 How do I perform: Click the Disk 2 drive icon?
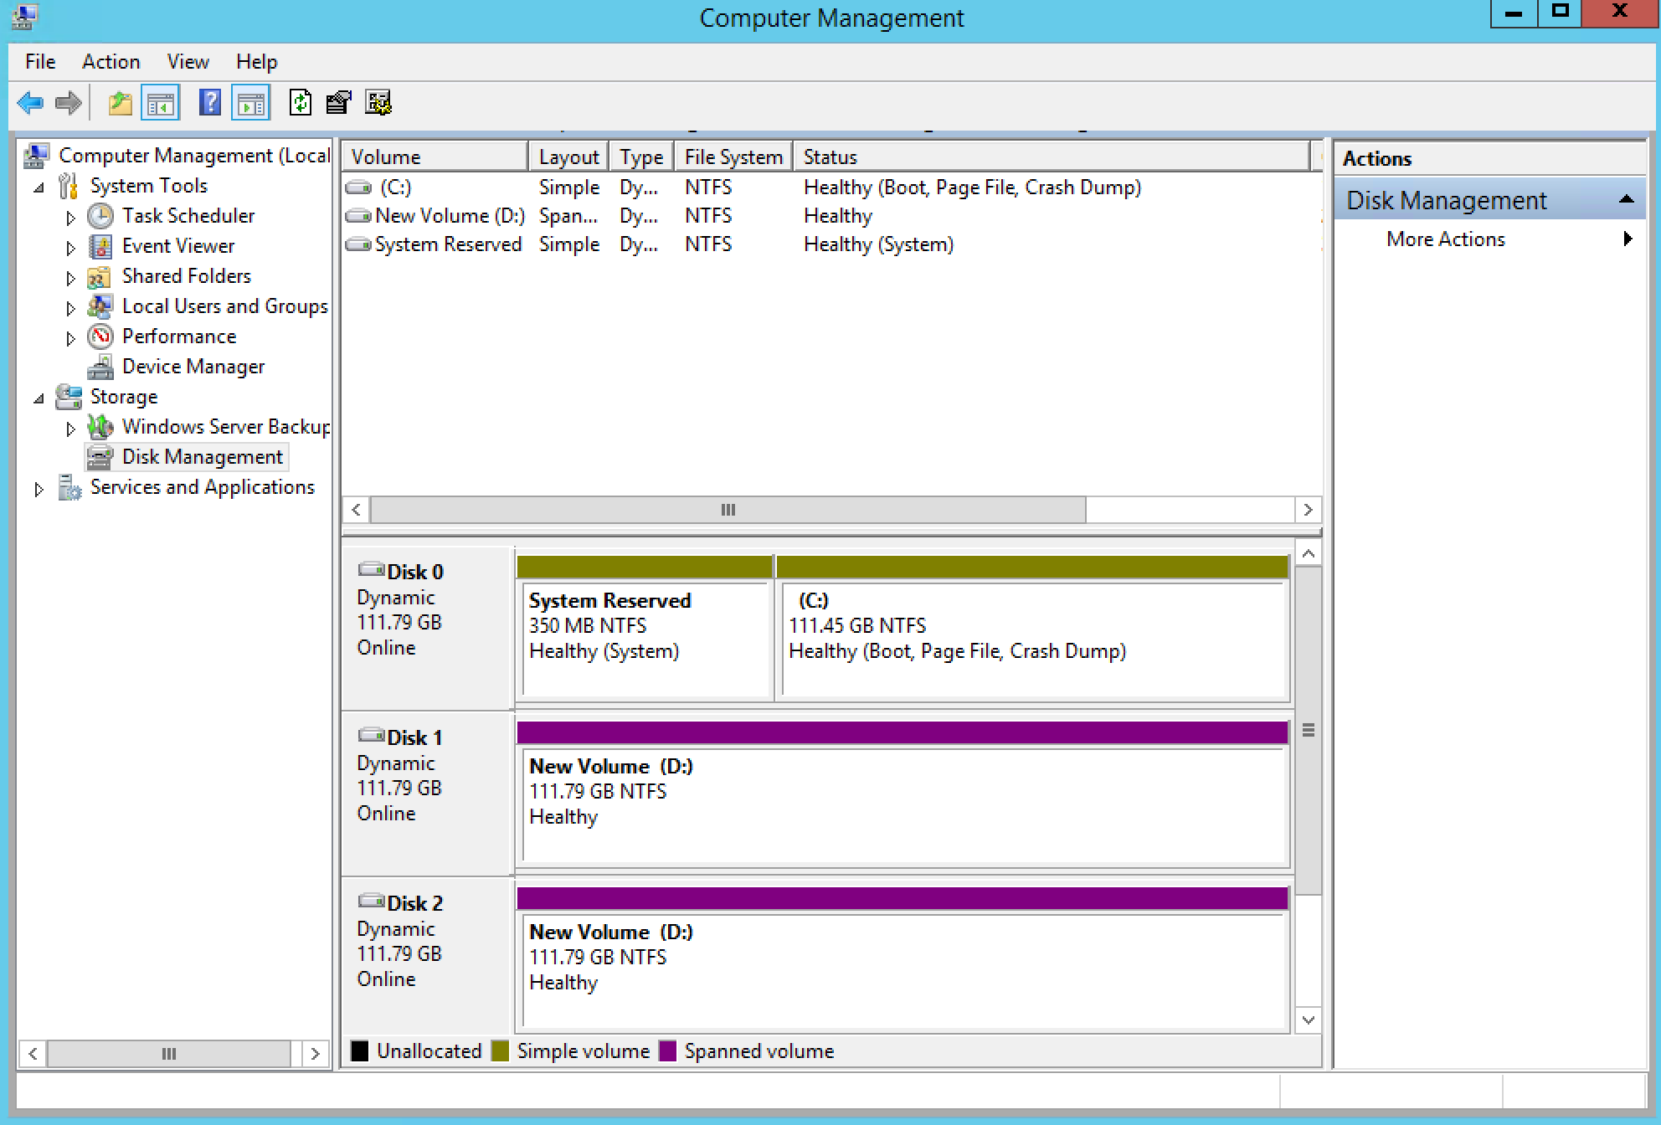point(371,902)
